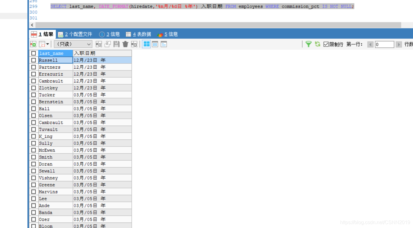The width and height of the screenshot is (413, 228).
Task: Check the row checkbox for Bernstein
Action: tap(34, 102)
